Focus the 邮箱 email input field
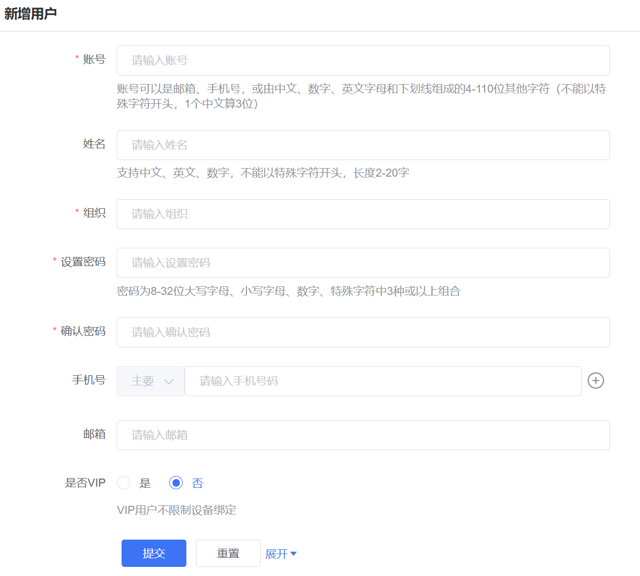This screenshot has width=640, height=576. (363, 435)
